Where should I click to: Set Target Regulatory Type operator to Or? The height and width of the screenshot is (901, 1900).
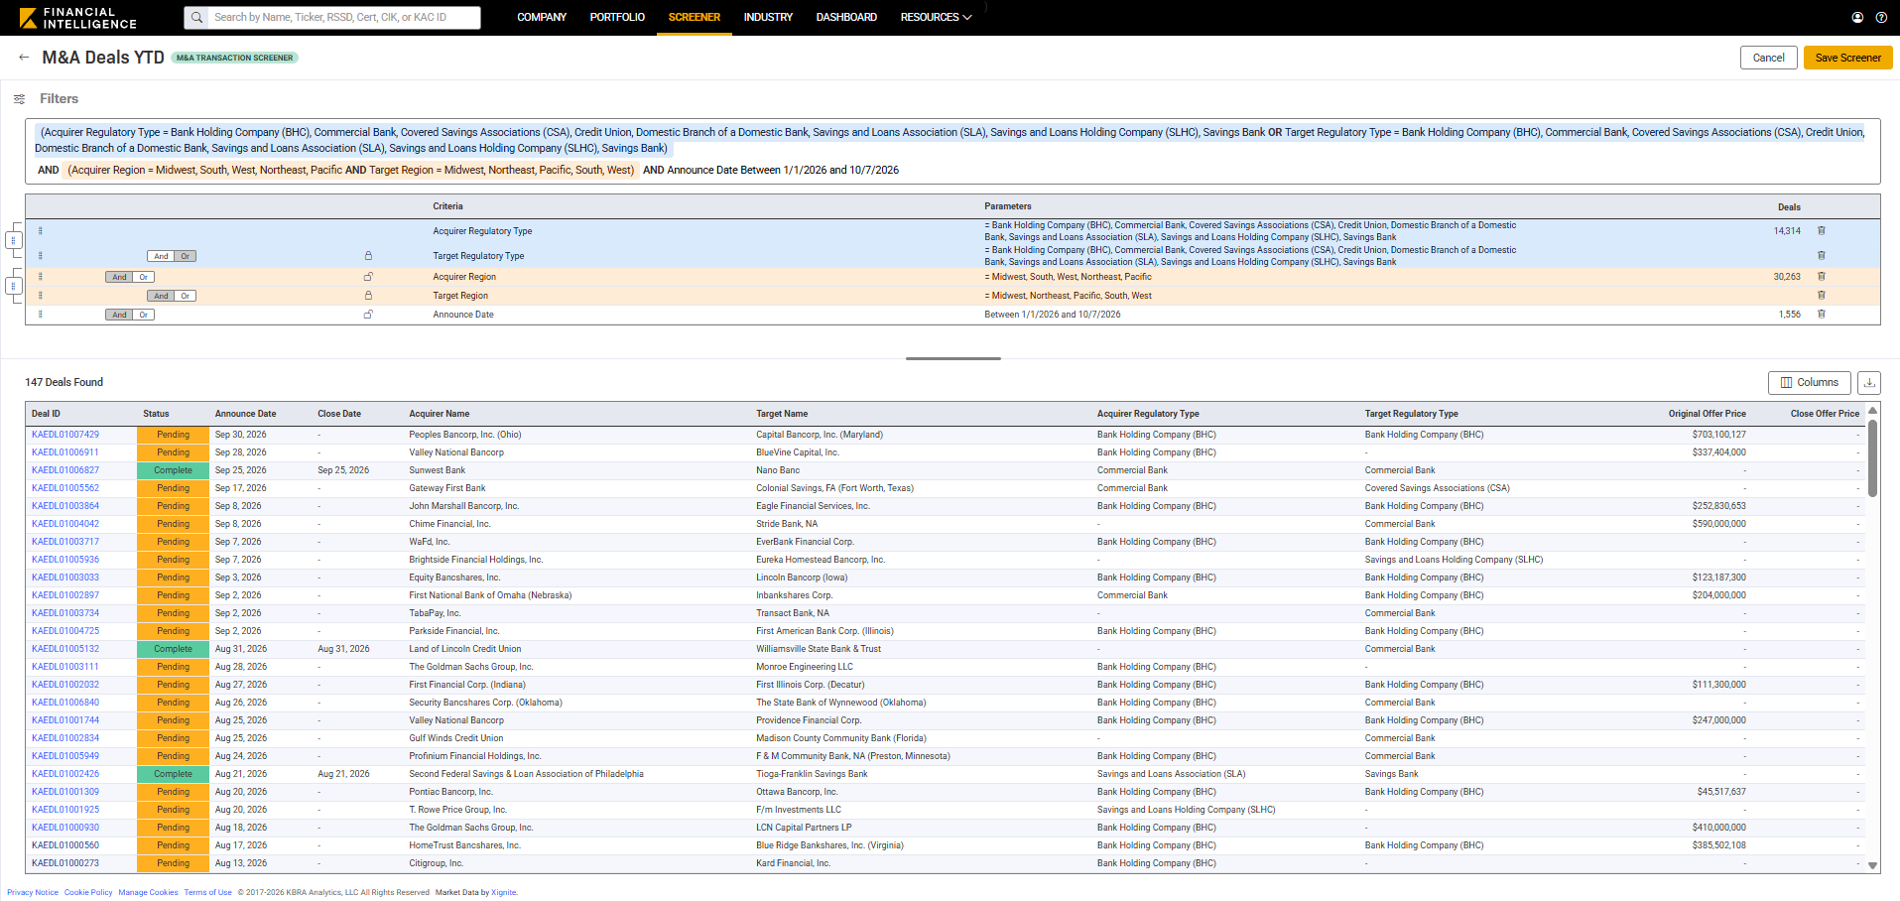click(x=185, y=256)
